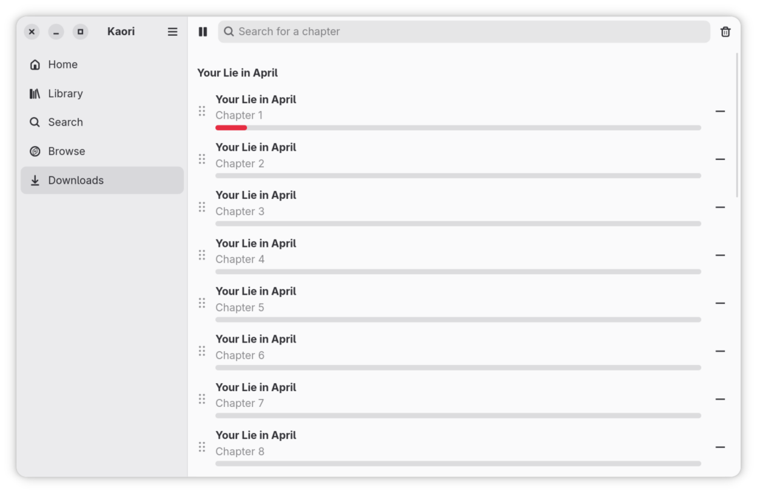Select the "Chapter 1" label text

coord(239,115)
